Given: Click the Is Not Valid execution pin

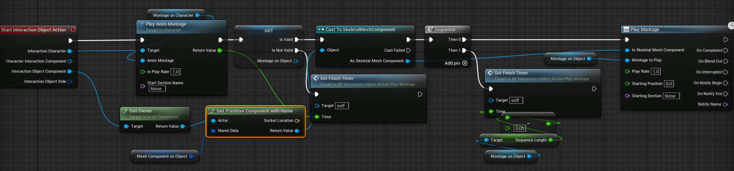Looking at the screenshot, I should pos(297,51).
